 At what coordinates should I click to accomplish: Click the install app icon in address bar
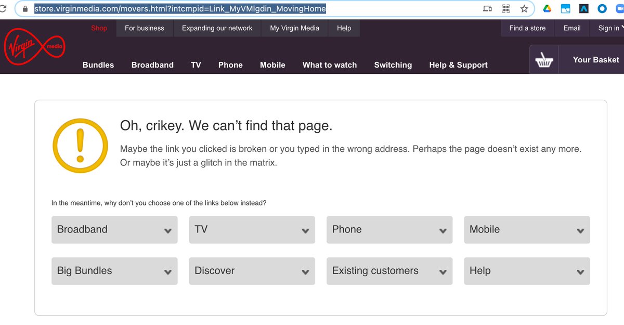click(487, 9)
